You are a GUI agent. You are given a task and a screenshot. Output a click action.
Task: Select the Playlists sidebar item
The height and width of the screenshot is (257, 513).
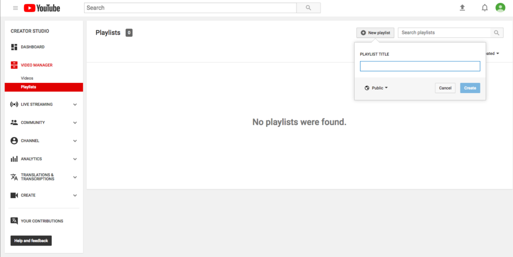[x=29, y=87]
